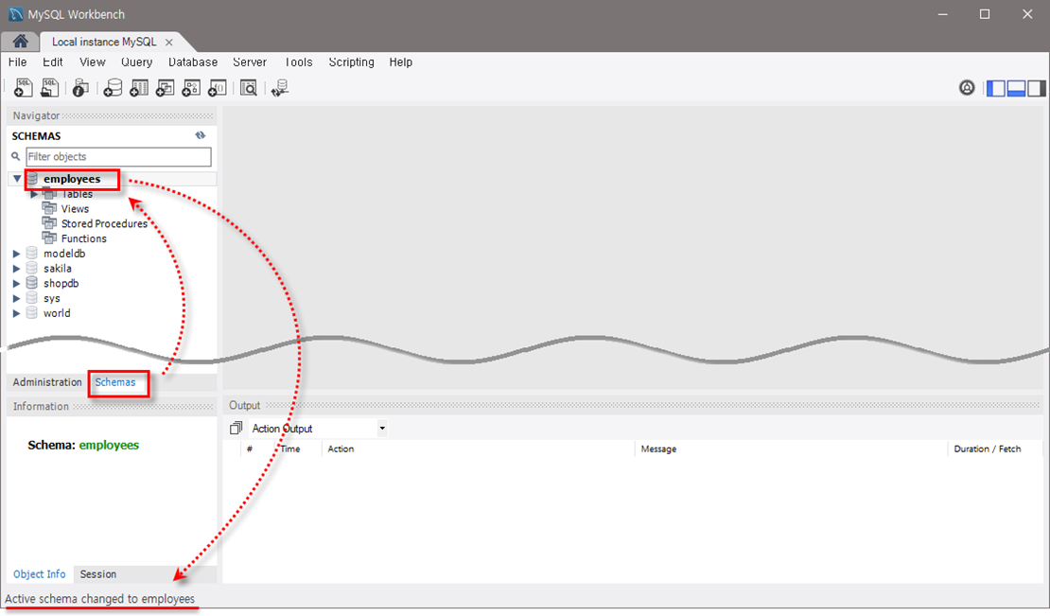Reconnect to DBMS toolbar icon
The image size is (1050, 616).
coord(280,88)
